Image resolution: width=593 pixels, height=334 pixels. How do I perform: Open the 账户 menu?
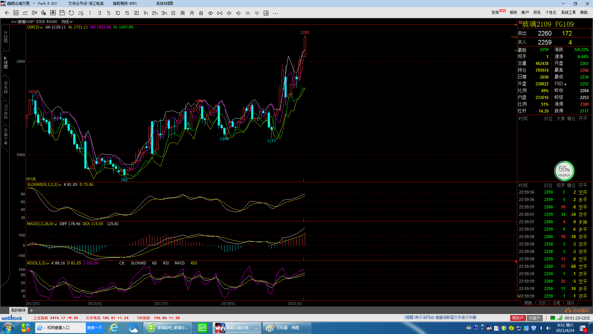[525, 12]
